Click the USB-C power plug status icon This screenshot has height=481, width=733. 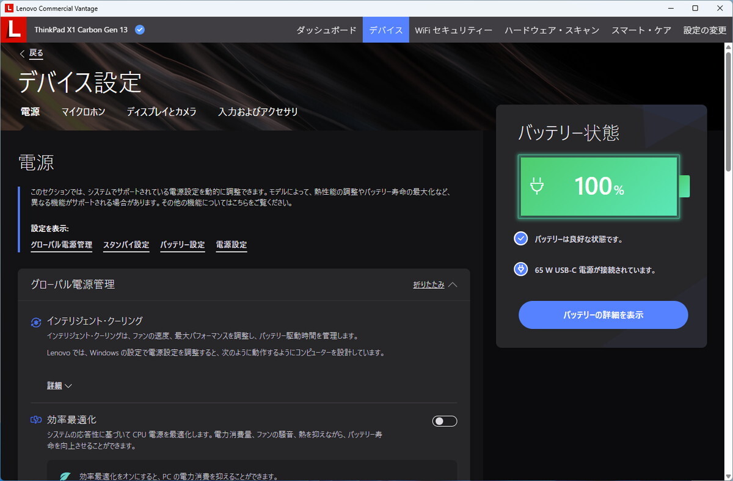[521, 269]
